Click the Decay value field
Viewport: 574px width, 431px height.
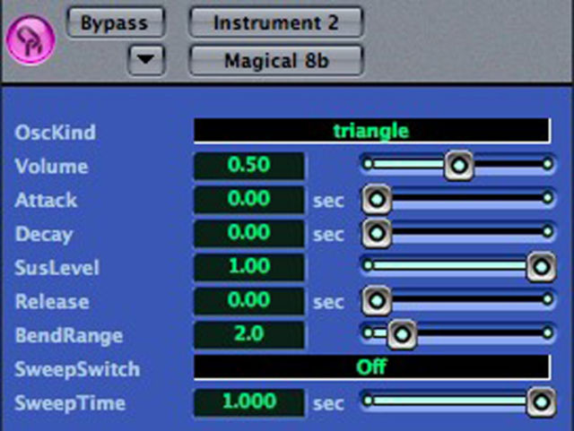click(249, 233)
